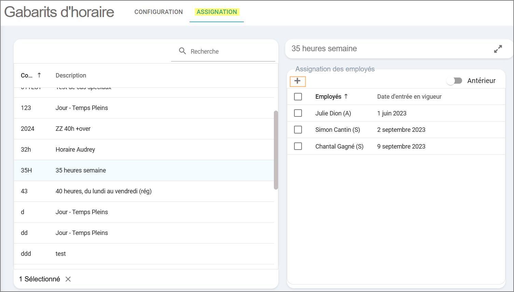Expand the 35 heures semaine panel
This screenshot has width=514, height=292.
tap(498, 49)
